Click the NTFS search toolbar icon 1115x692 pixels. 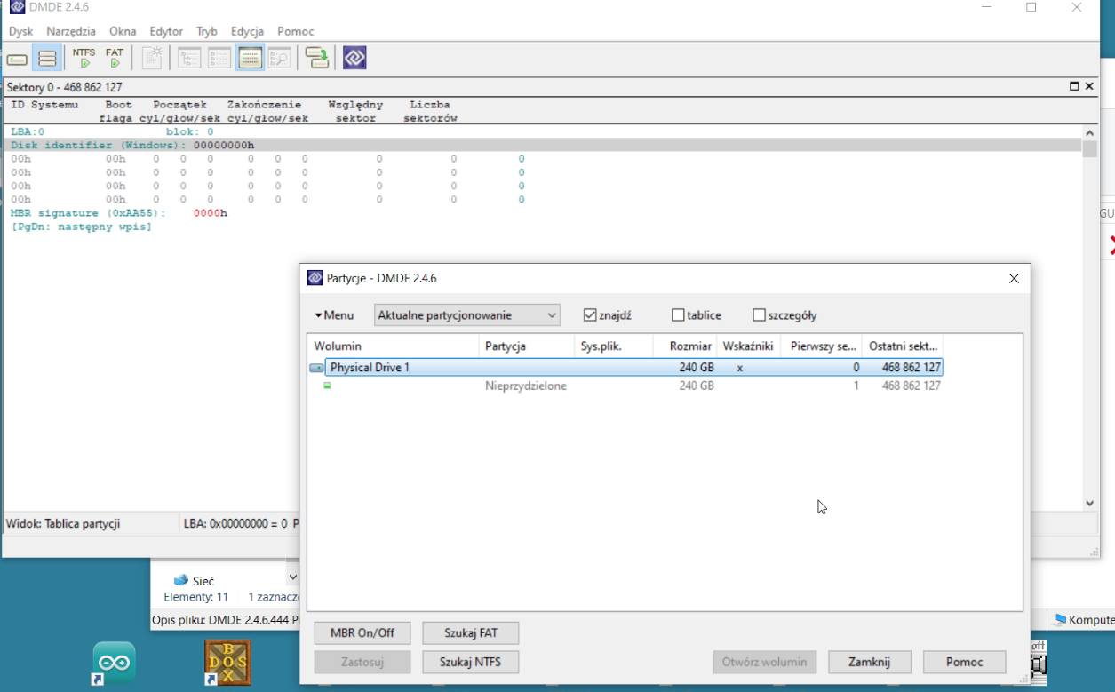[x=84, y=59]
